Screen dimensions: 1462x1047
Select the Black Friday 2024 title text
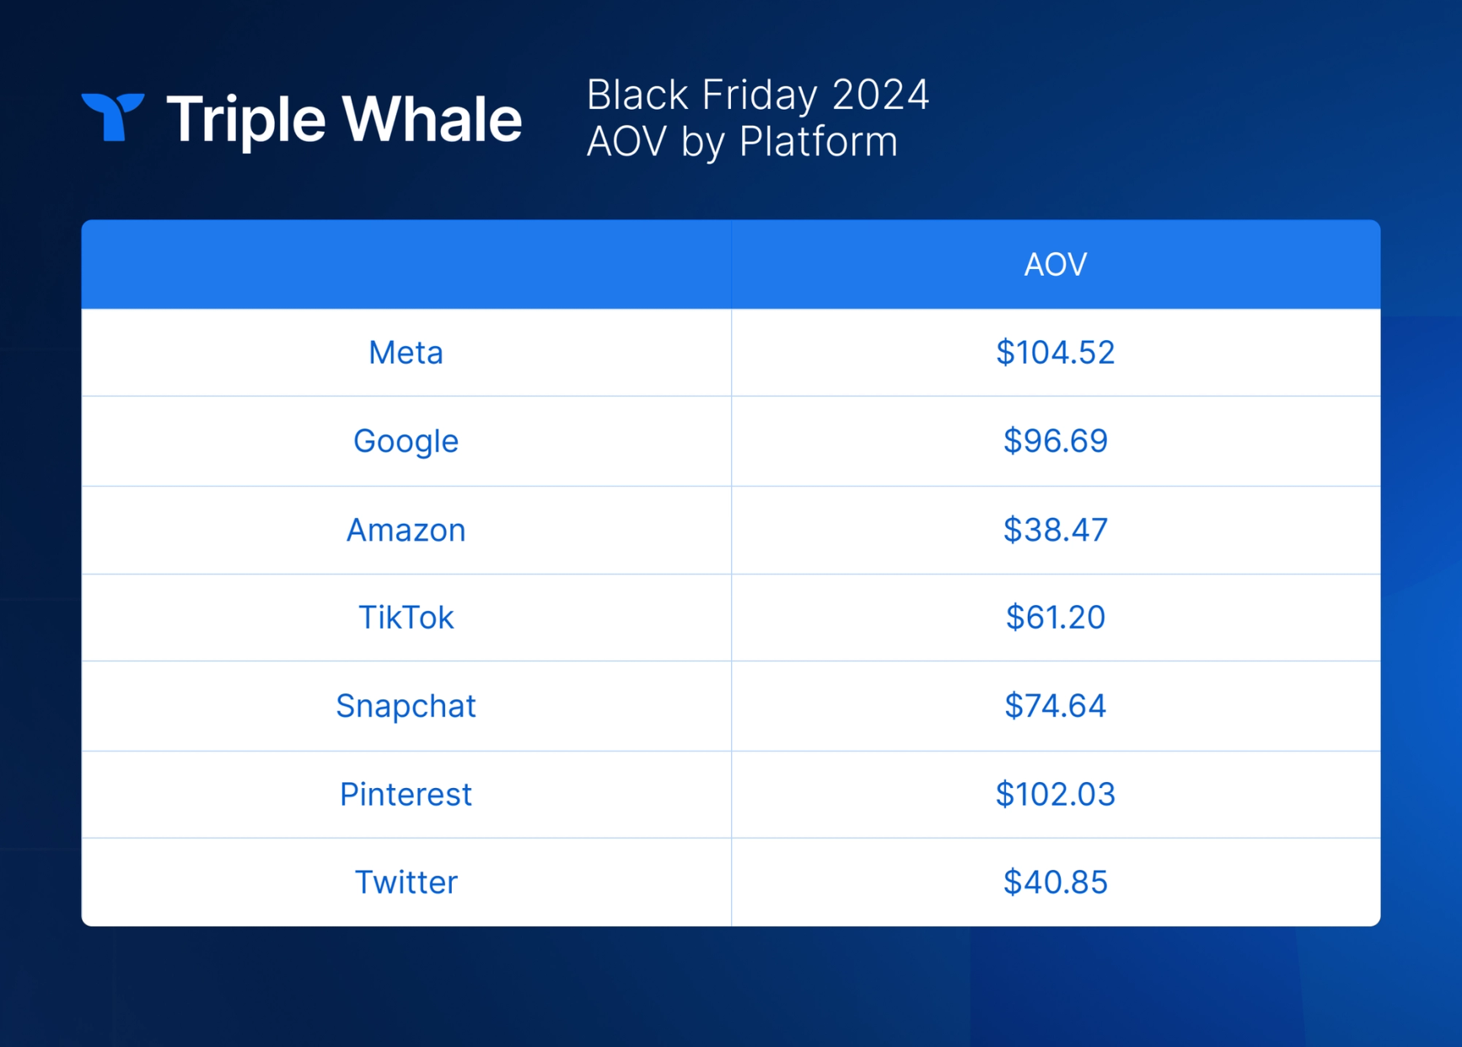point(758,94)
